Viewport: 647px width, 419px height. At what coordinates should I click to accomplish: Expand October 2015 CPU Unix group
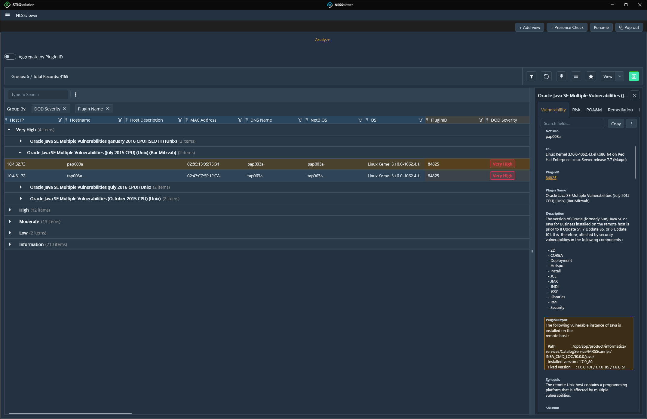tap(21, 198)
